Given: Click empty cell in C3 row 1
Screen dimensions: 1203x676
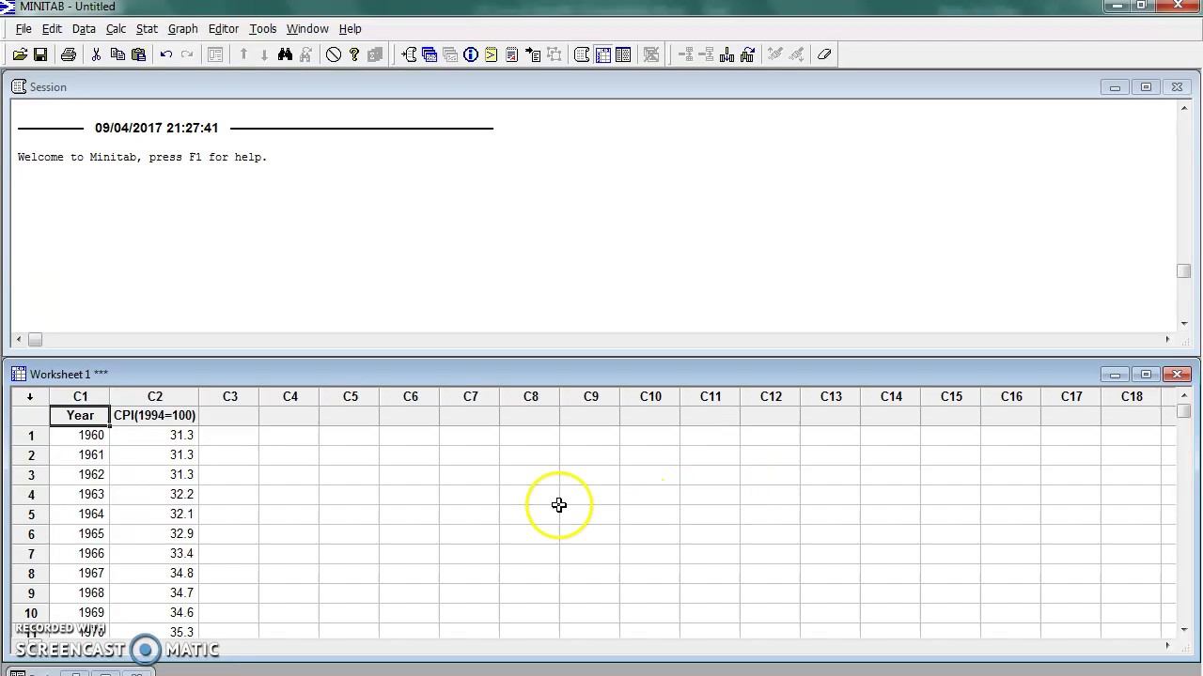Looking at the screenshot, I should (x=229, y=436).
